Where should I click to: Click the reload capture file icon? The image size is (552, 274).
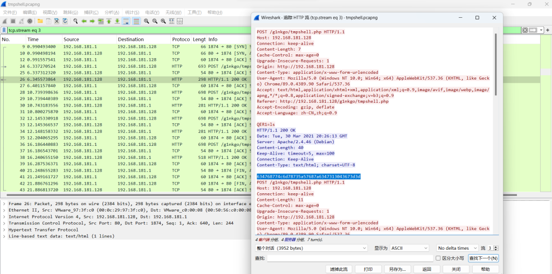coord(65,21)
